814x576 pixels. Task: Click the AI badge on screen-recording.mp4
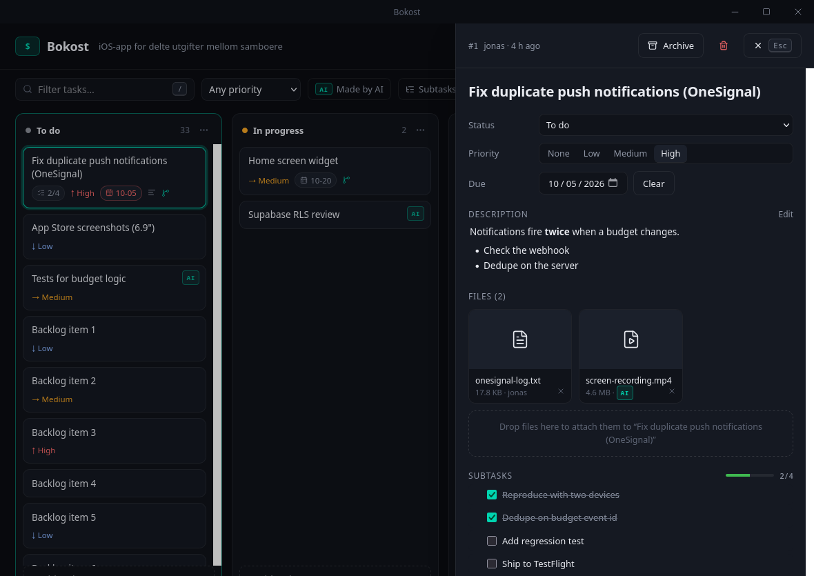pos(624,393)
